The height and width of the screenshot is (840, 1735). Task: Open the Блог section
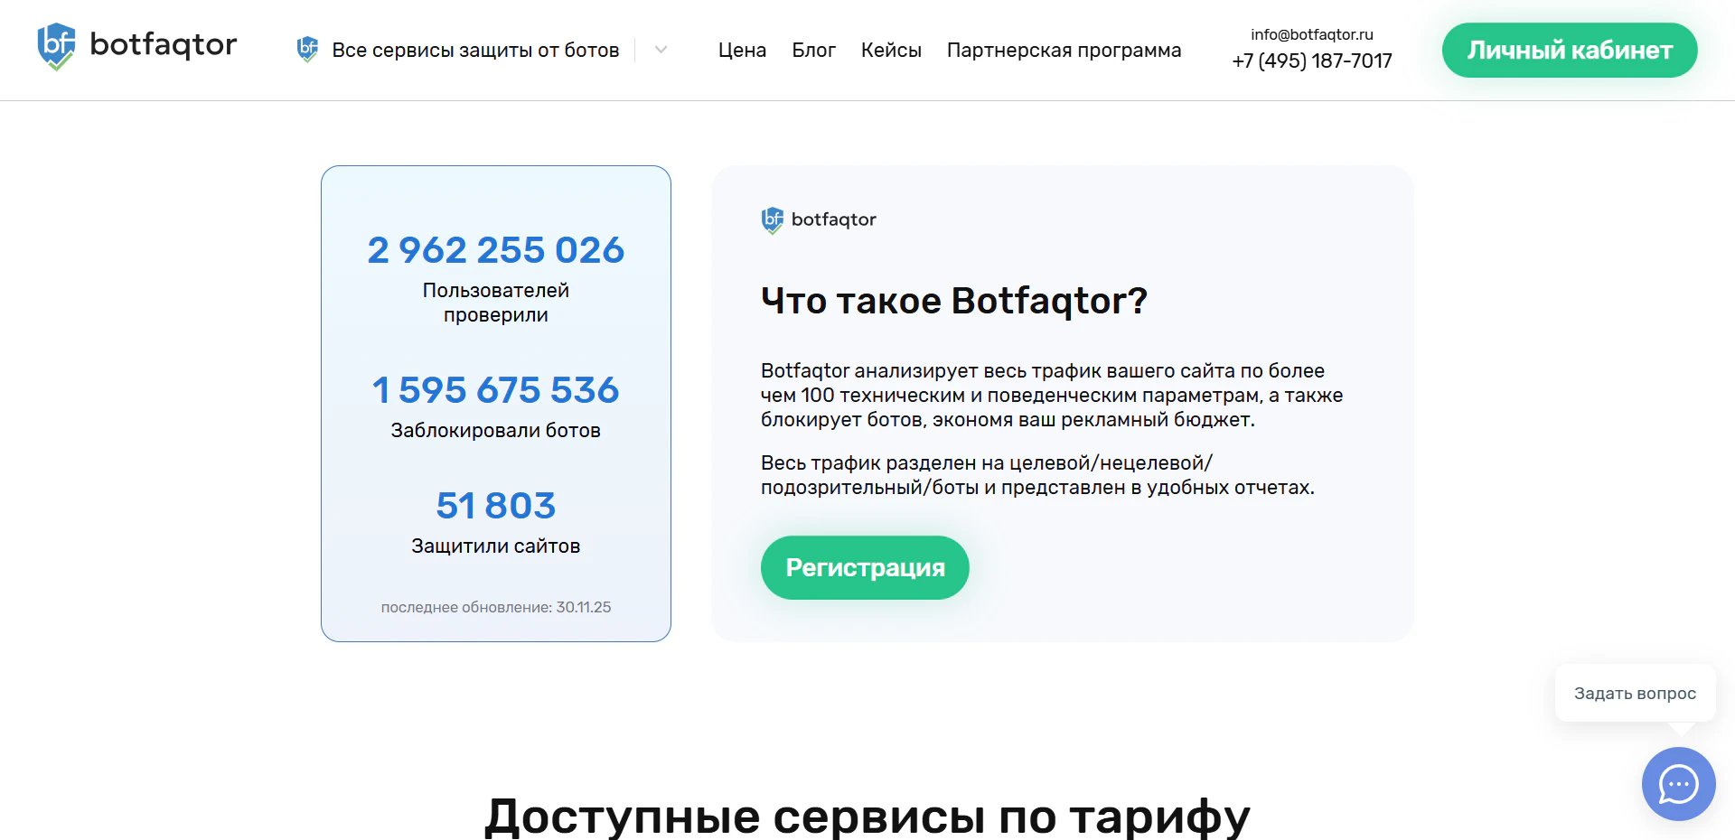[813, 51]
